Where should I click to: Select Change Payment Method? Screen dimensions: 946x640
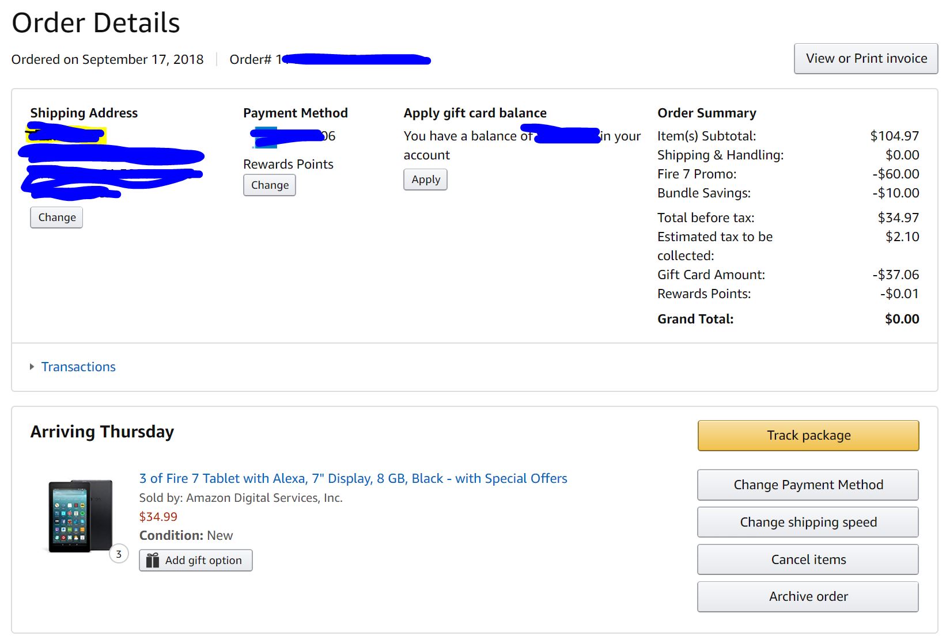[x=808, y=485]
